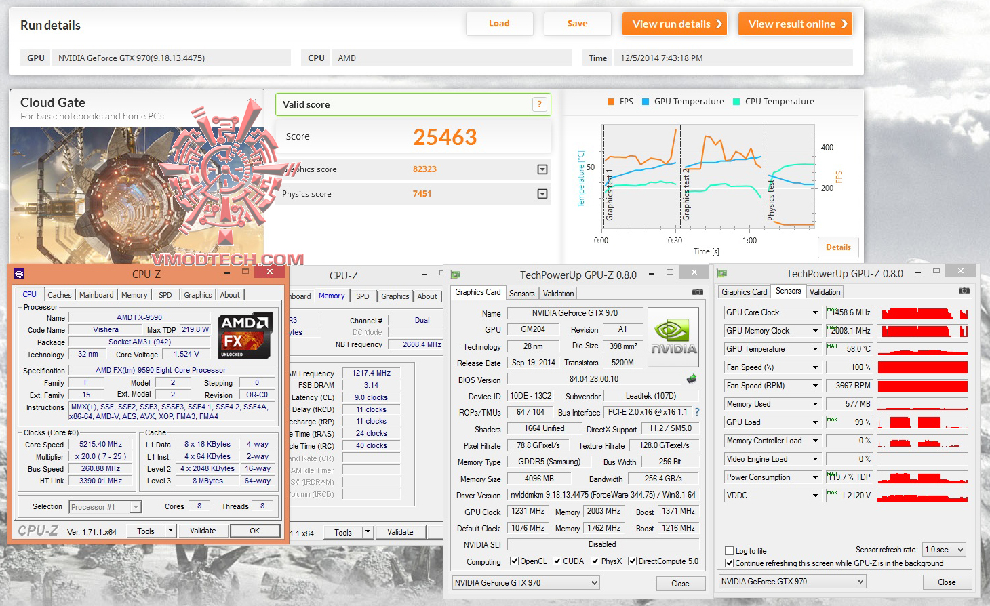Open the GPU selector dropdown in GPU-Z Sensors window
The image size is (990, 606).
click(792, 582)
